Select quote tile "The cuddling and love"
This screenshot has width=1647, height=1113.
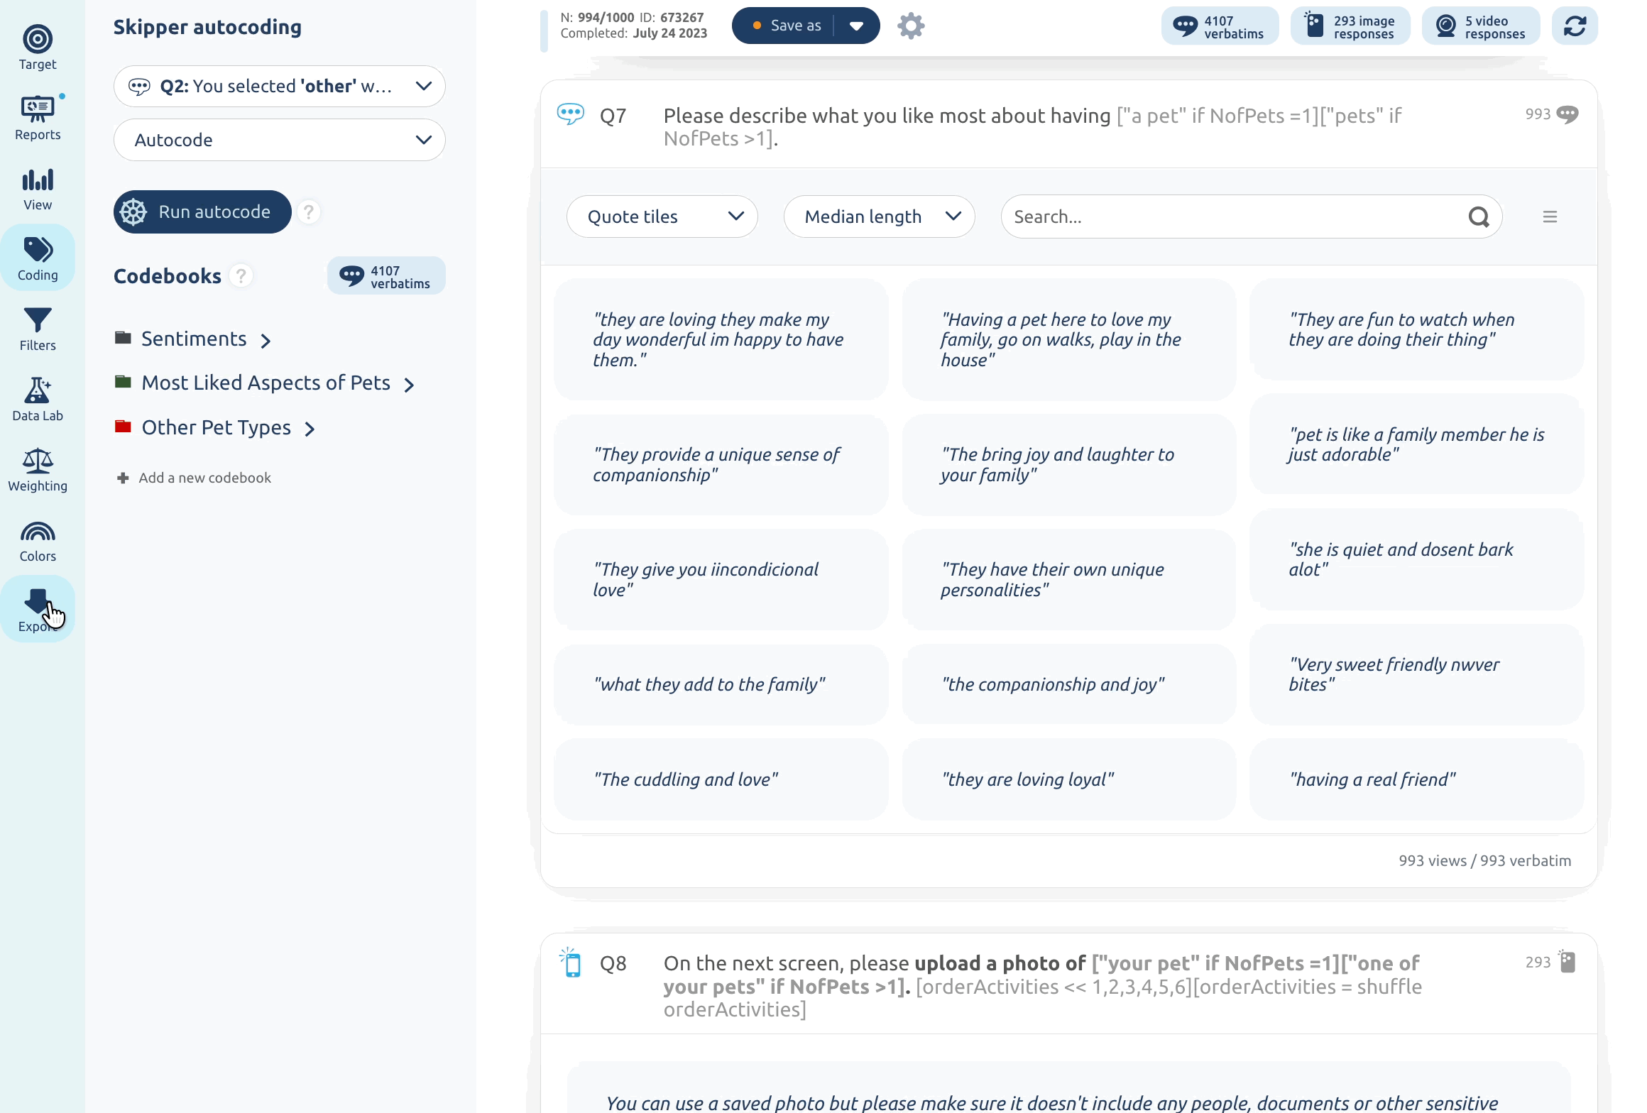[721, 780]
